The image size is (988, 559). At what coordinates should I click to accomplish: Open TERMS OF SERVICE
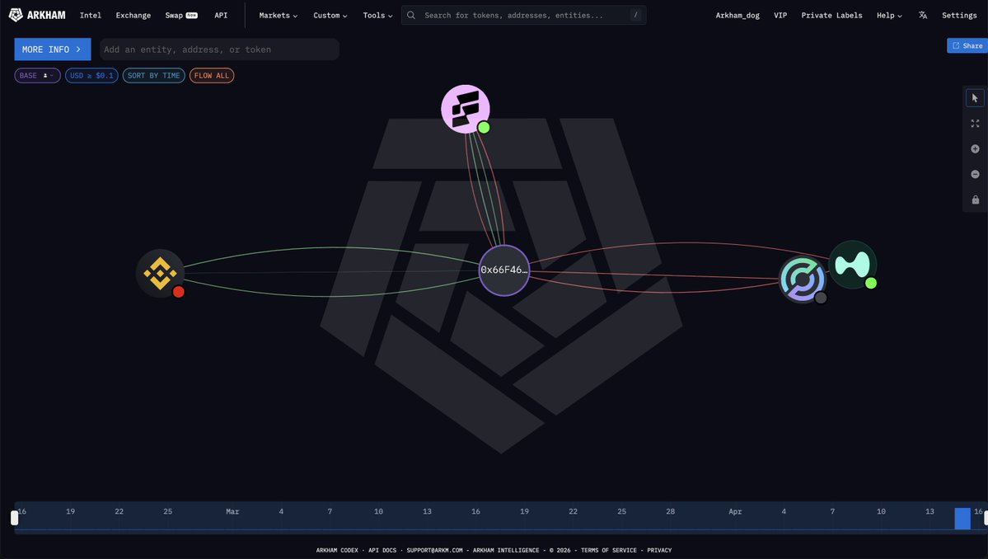[609, 550]
